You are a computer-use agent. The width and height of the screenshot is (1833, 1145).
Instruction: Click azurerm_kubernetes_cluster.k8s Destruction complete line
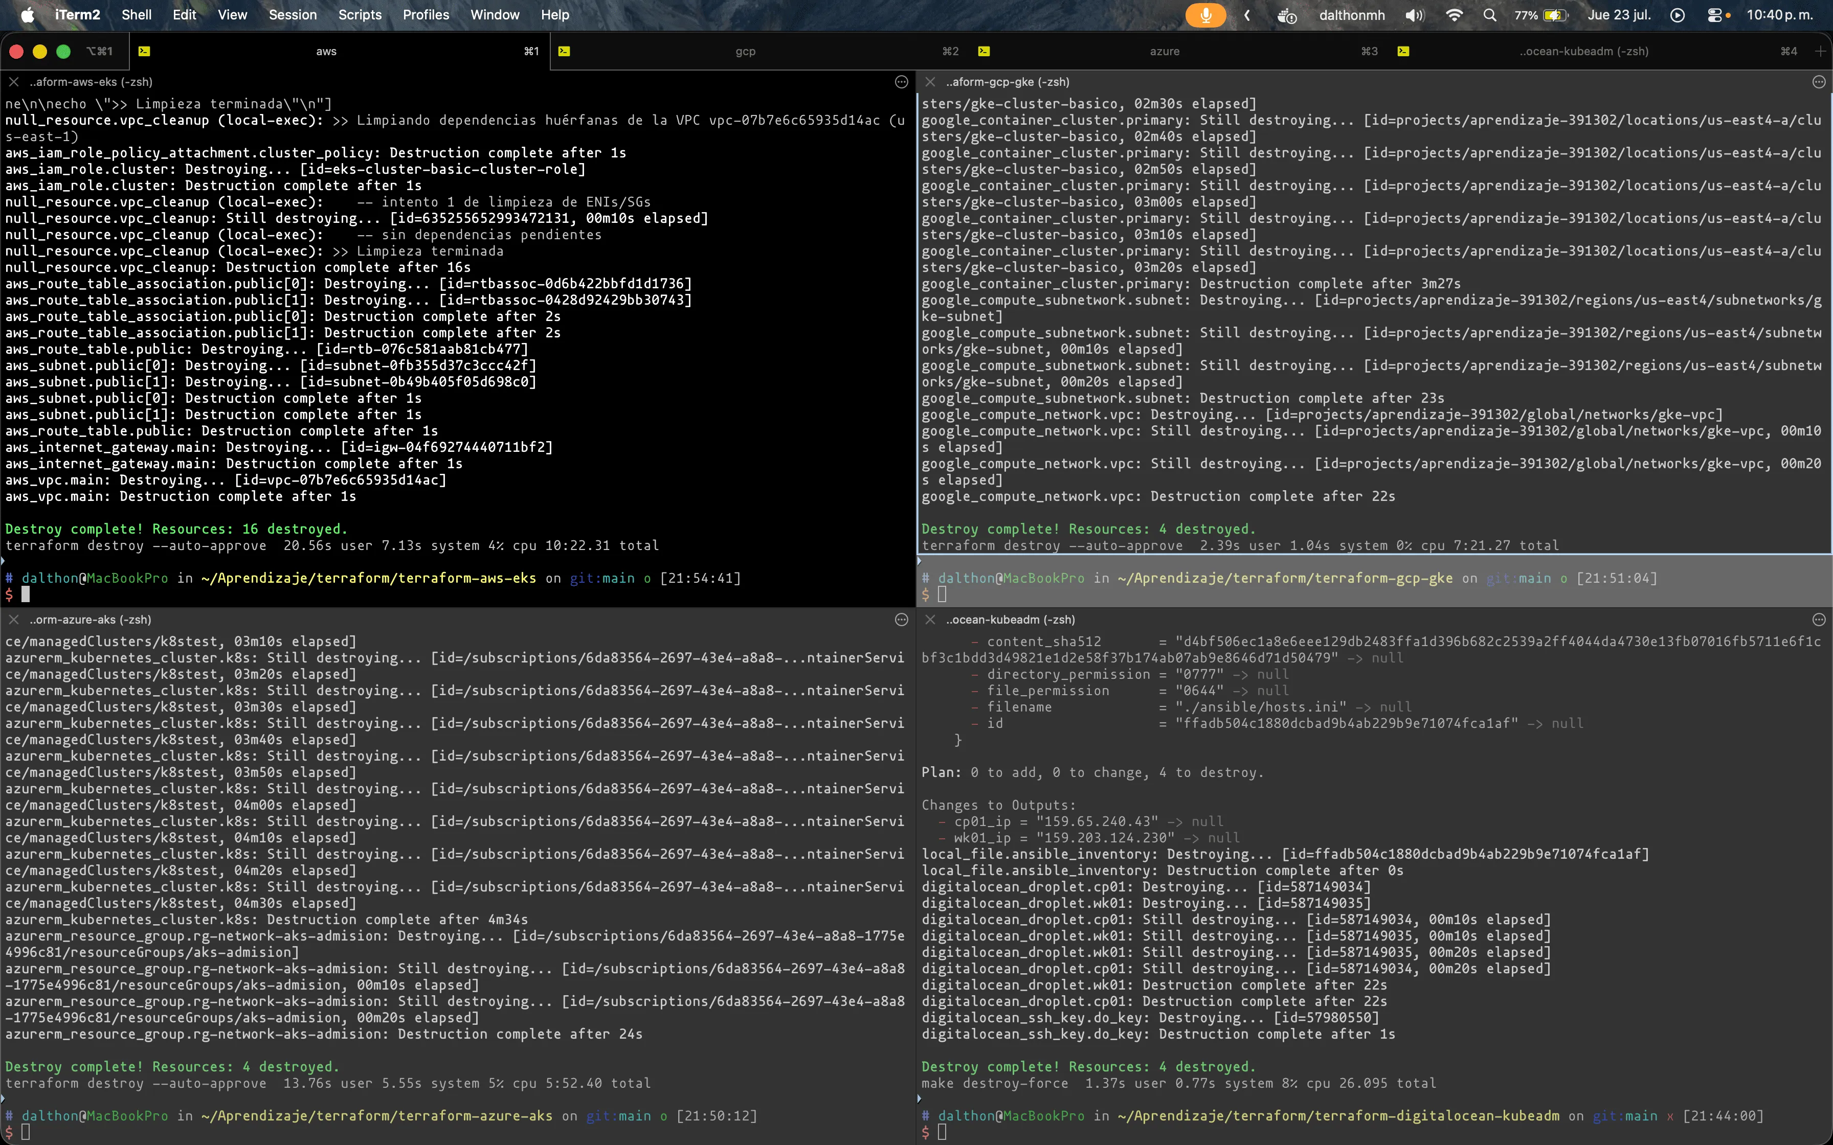[266, 920]
